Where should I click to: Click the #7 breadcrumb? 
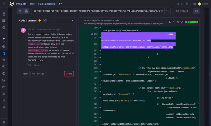pos(60,4)
